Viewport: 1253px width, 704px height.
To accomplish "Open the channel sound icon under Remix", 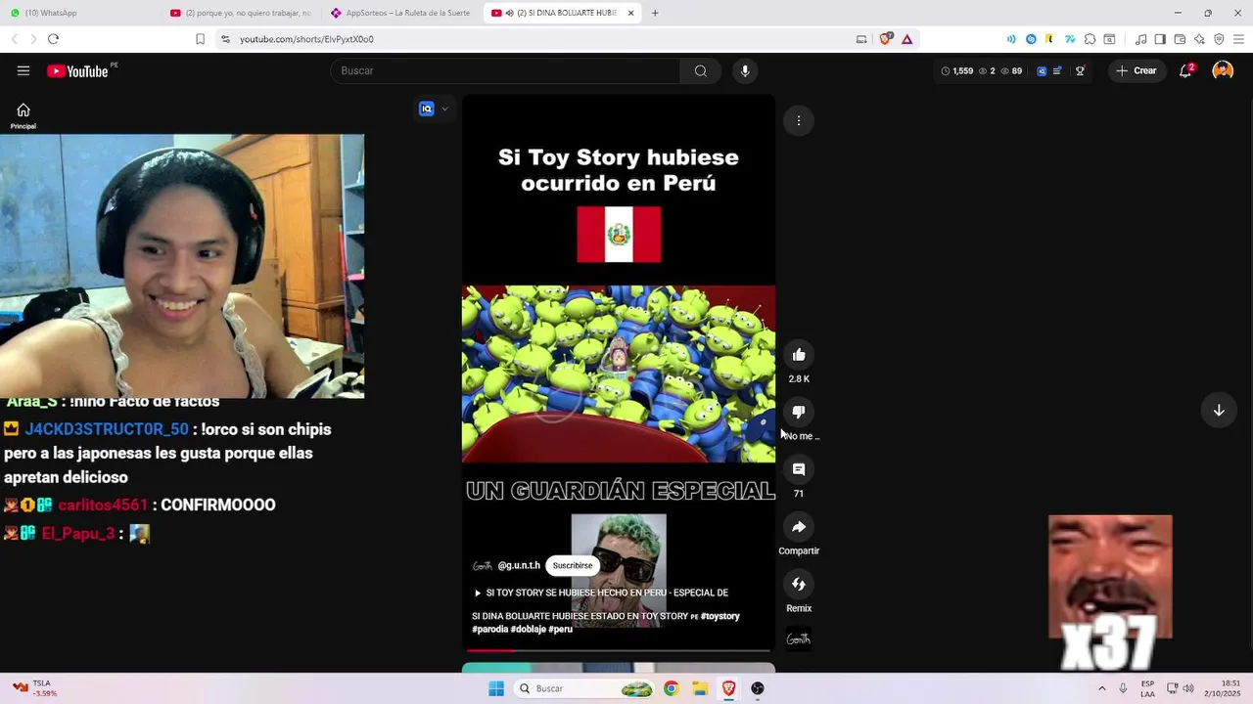I will click(799, 639).
